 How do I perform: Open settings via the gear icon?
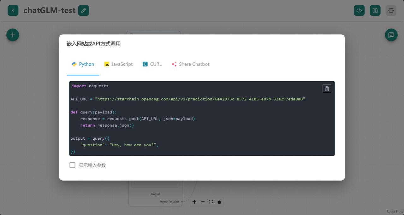[x=391, y=10]
